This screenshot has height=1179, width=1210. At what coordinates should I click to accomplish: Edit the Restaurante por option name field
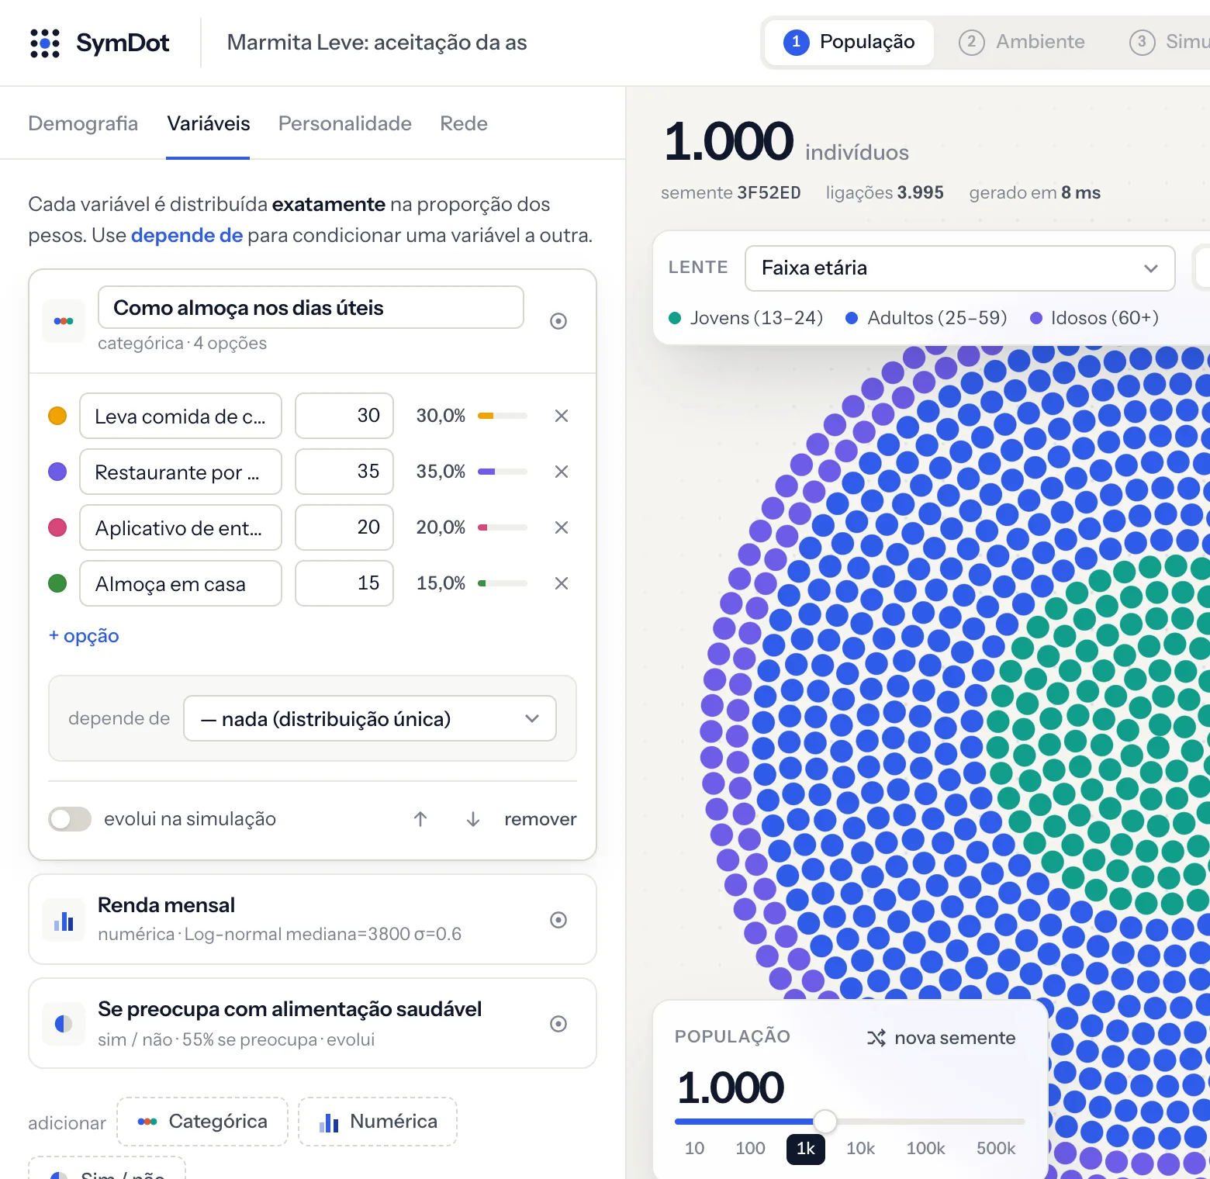pos(181,472)
